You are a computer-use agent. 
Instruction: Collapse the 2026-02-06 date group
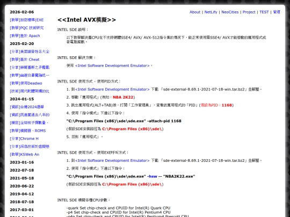tap(22, 12)
